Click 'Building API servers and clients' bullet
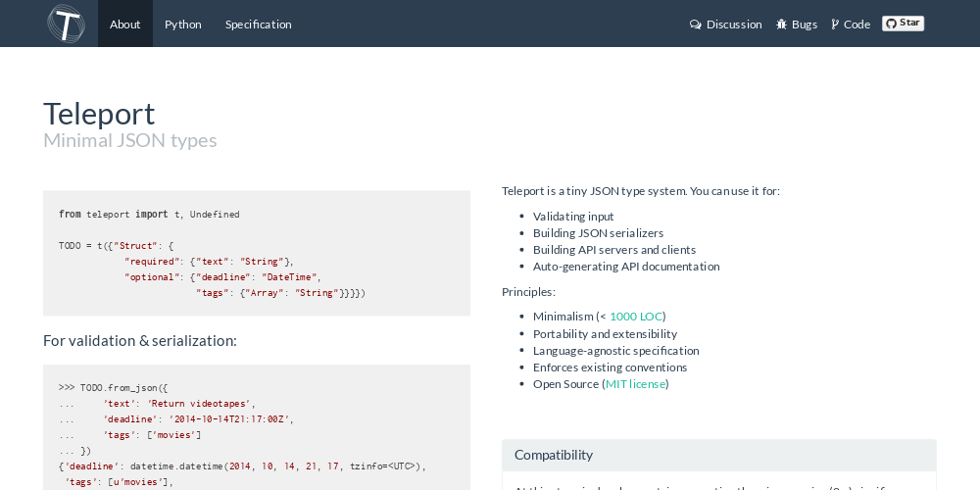980x490 pixels. click(x=614, y=250)
